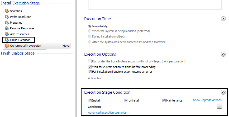Click the Move button beside CA_UninstallPrevVersion

66,46
